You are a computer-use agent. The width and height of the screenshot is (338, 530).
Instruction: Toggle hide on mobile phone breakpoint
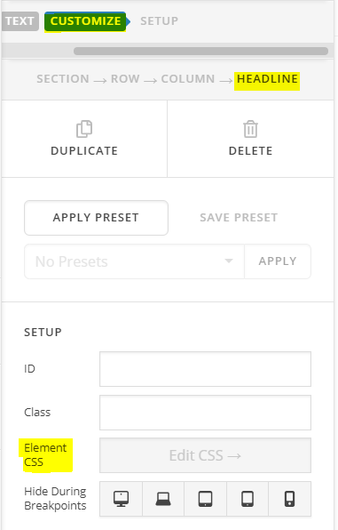pos(290,499)
